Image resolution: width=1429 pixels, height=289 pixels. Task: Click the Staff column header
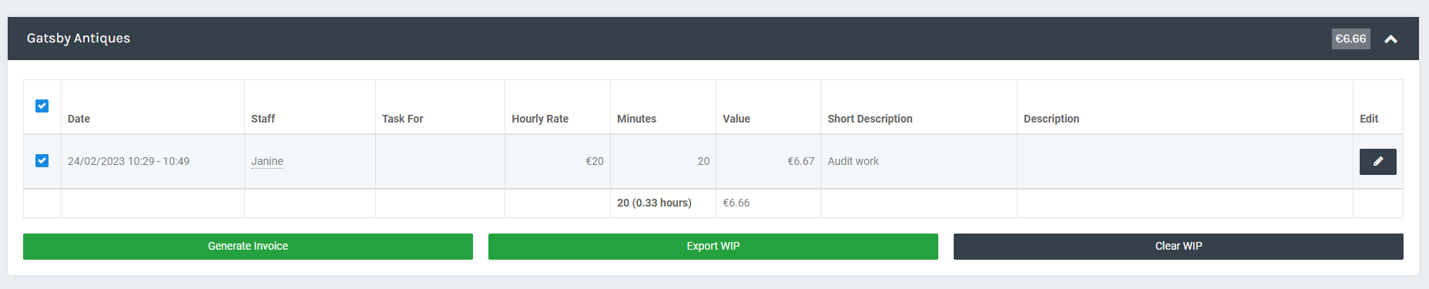263,119
